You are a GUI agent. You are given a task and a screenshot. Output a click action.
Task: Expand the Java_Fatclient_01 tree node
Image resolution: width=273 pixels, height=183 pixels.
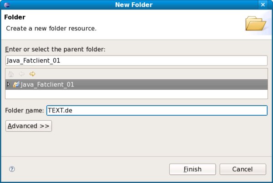8,84
